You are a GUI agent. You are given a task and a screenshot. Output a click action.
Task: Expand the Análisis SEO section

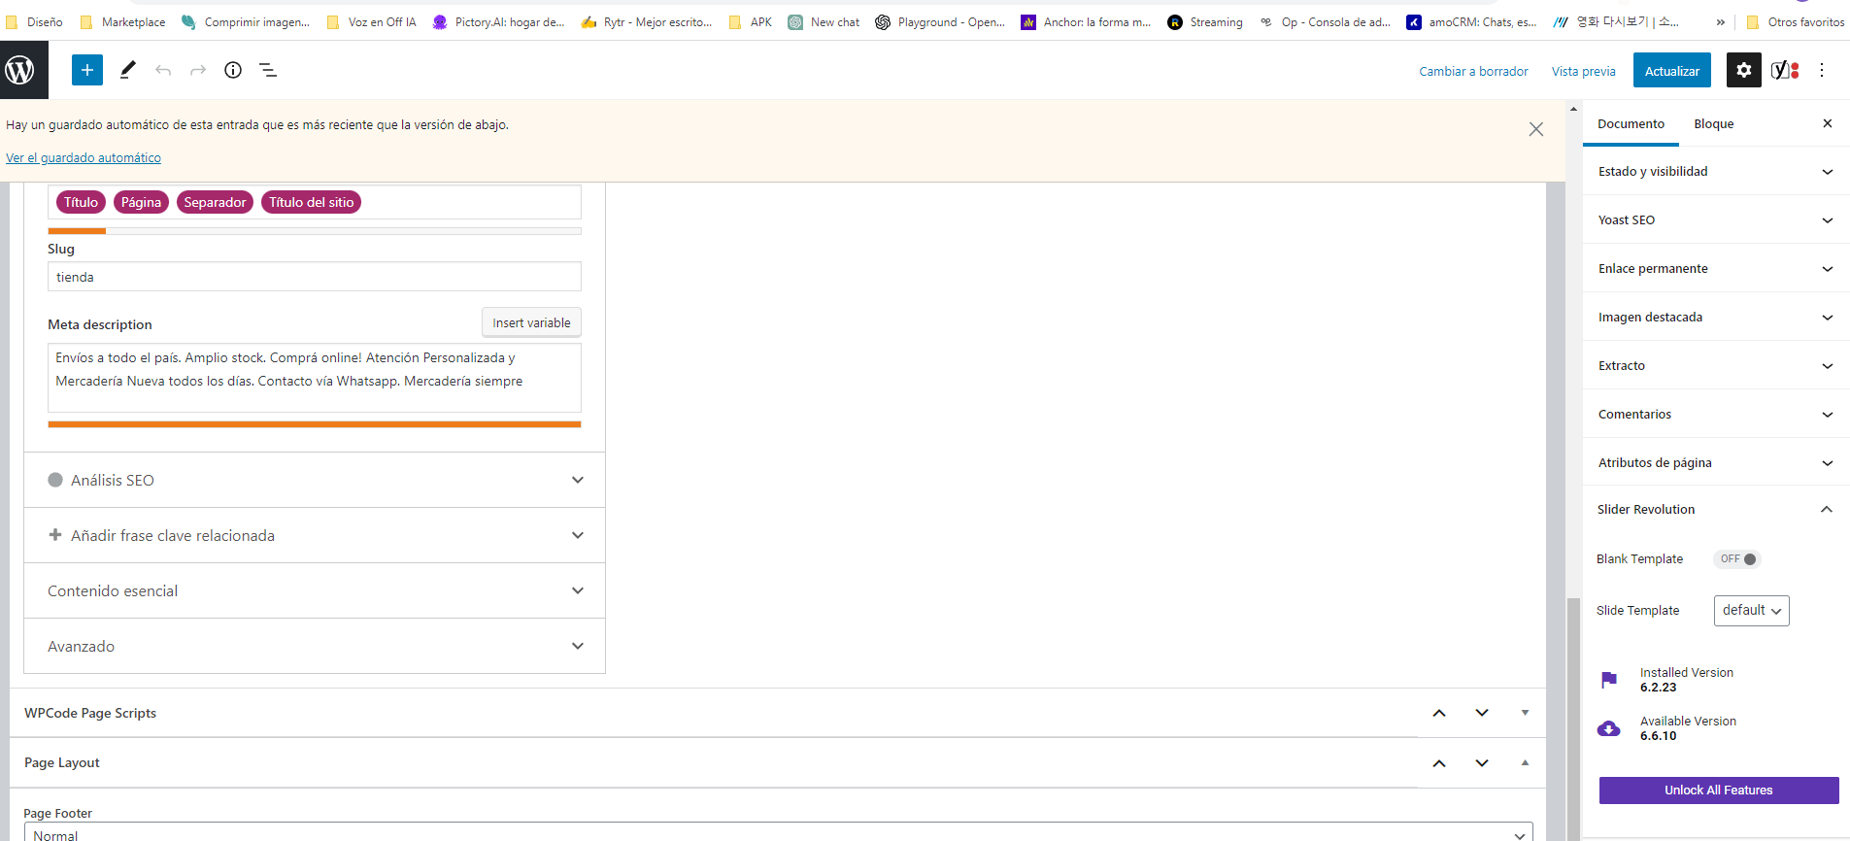pyautogui.click(x=315, y=480)
